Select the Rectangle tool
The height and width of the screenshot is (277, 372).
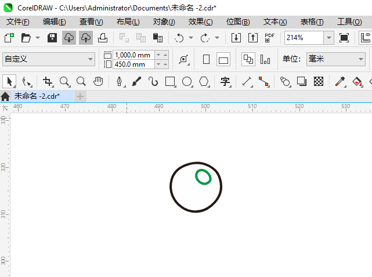point(170,82)
